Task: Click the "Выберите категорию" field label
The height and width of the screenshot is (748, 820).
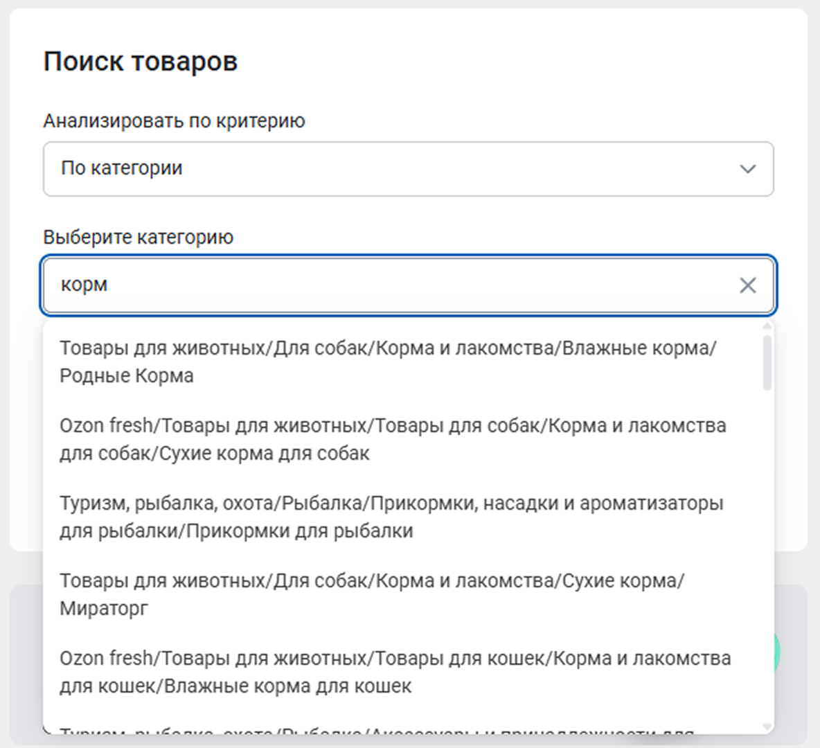Action: coord(139,238)
